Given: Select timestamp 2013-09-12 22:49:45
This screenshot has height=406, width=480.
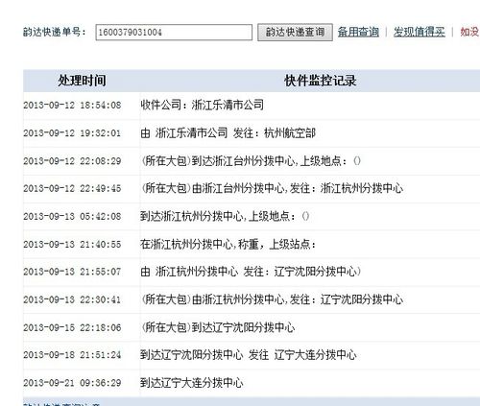Looking at the screenshot, I should 72,188.
